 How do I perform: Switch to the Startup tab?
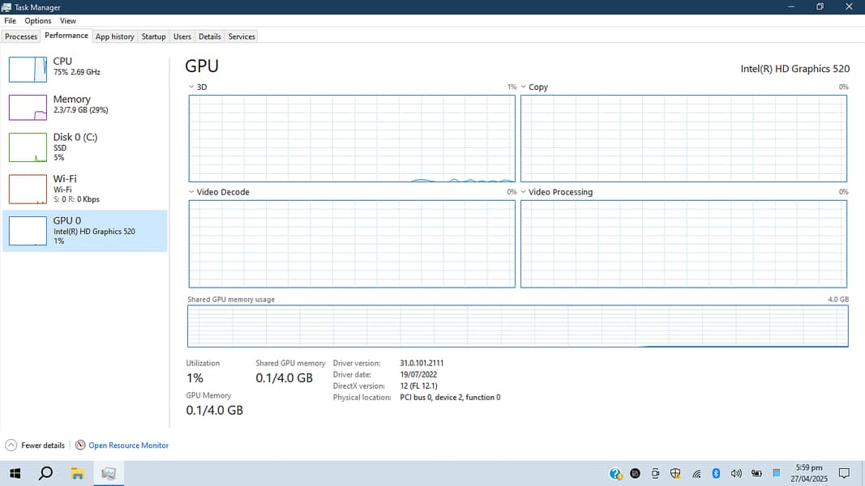[153, 36]
